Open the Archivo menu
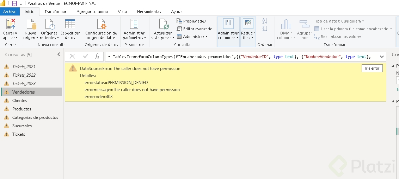399x179 pixels. [x=10, y=12]
